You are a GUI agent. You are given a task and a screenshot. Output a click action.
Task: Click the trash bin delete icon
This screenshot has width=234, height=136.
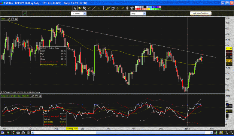127,8
